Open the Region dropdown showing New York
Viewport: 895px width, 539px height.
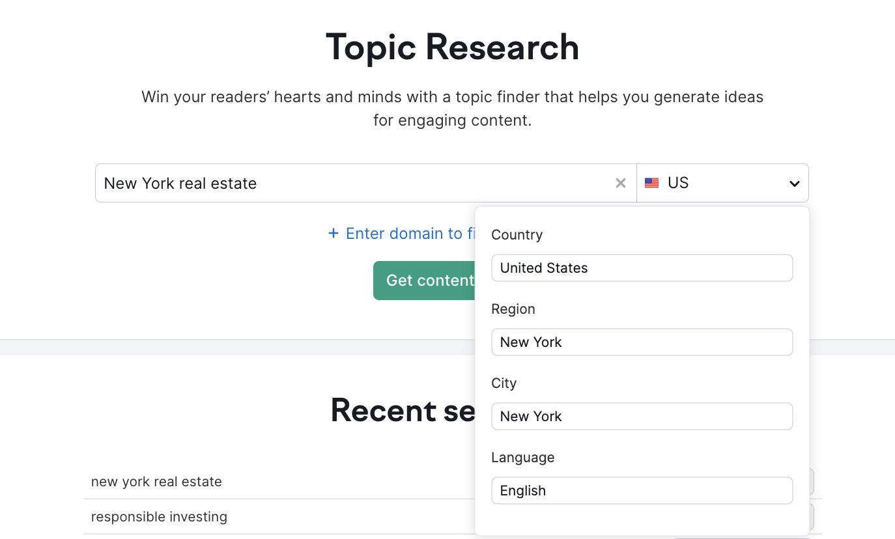click(x=642, y=342)
